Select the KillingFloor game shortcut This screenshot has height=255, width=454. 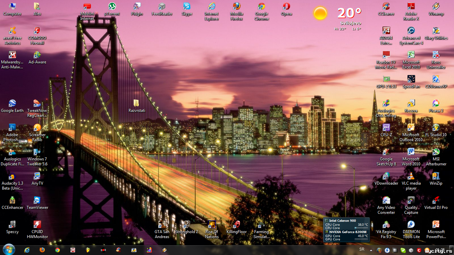click(237, 227)
